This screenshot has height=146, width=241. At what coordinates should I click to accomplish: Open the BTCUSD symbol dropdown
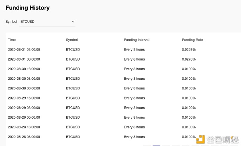[47, 22]
